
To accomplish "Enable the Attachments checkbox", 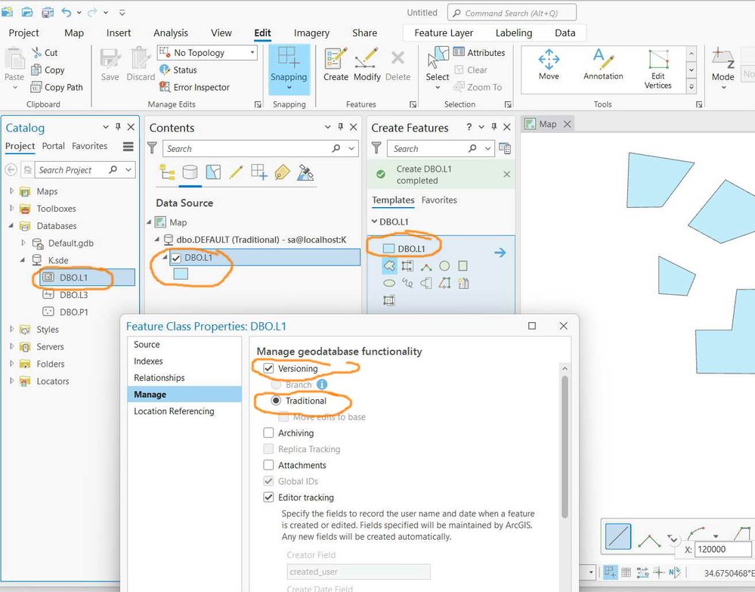I will click(269, 465).
